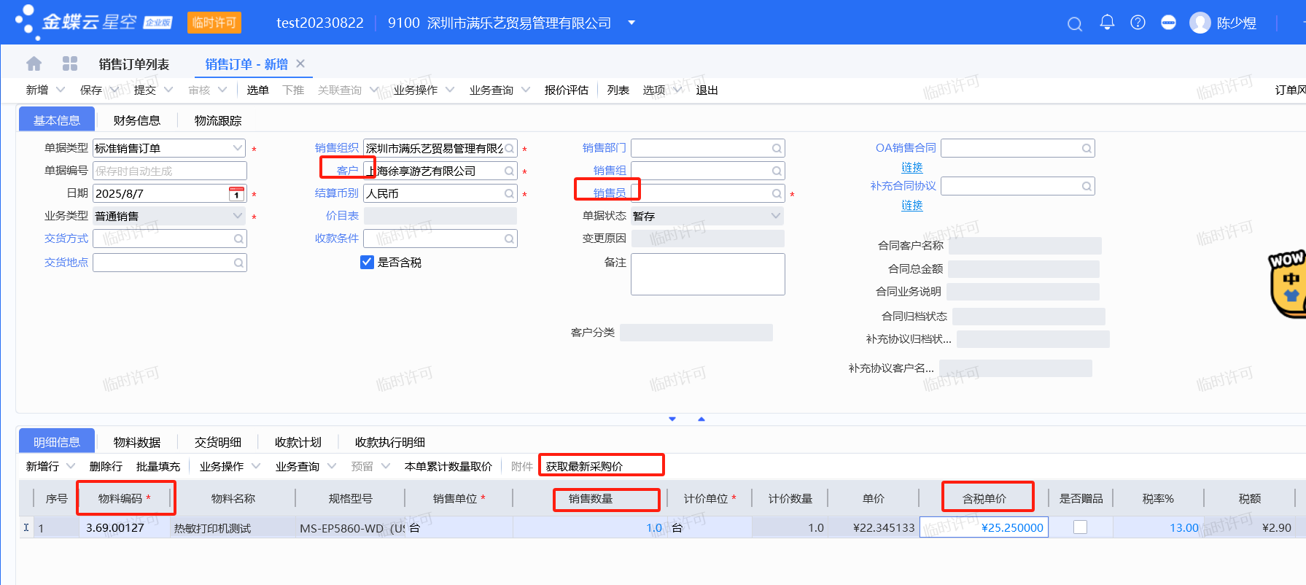Collapse header panel with up arrow
This screenshot has width=1306, height=585.
[x=701, y=419]
